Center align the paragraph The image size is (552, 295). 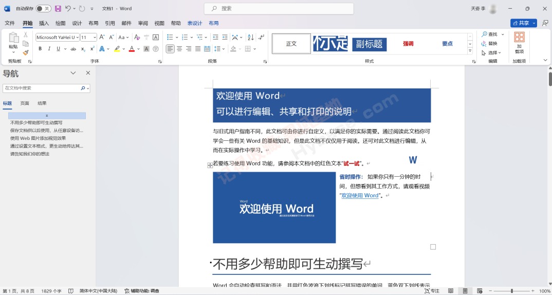179,49
